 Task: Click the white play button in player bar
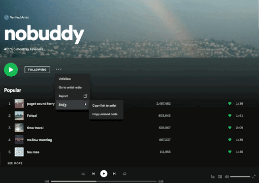104,174
